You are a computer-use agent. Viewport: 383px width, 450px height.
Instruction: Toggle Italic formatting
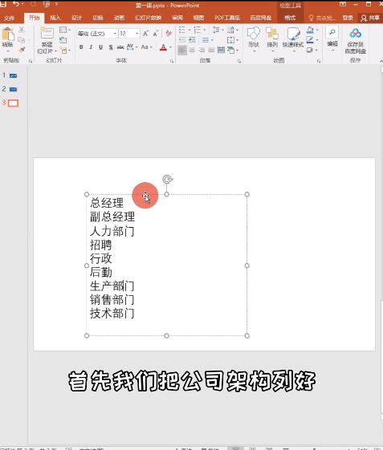pyautogui.click(x=91, y=47)
